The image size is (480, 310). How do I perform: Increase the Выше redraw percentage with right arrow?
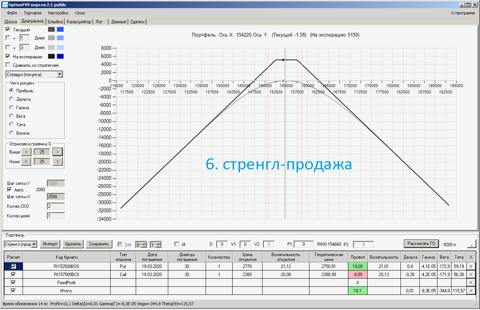click(x=58, y=152)
